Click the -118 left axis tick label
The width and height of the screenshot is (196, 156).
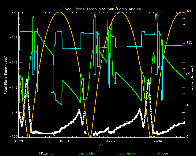(13, 112)
